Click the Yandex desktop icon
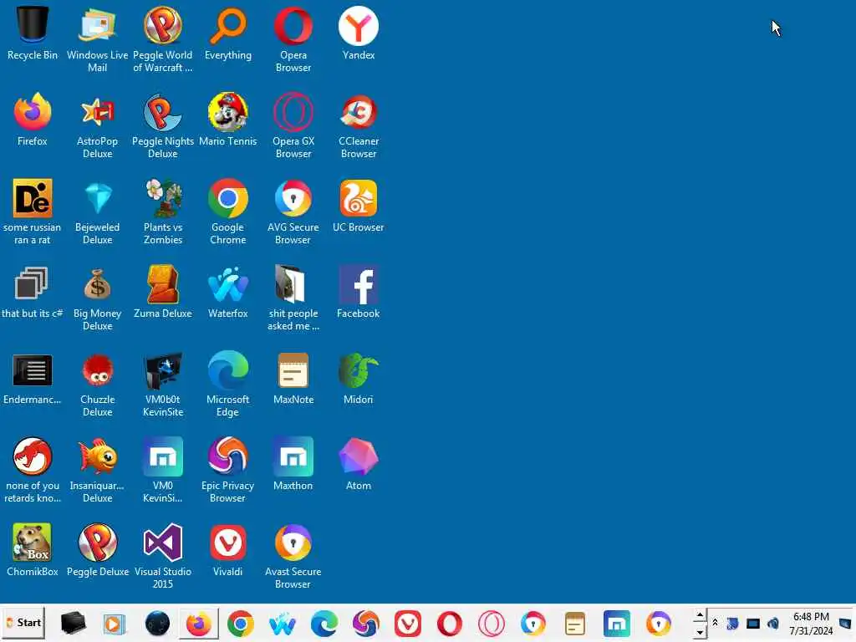The image size is (856, 642). pos(358,33)
